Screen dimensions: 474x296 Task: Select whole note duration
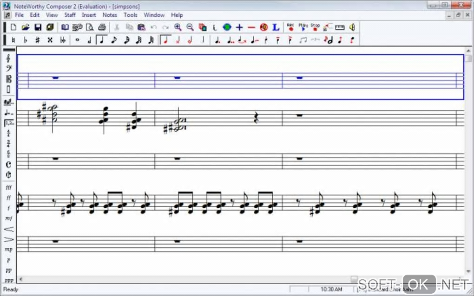pos(77,40)
